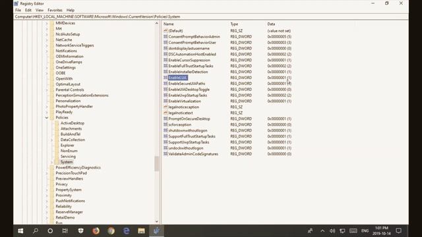Select the DSCAutomationHostEnabled value
Image resolution: width=422 pixels, height=237 pixels.
pos(192,54)
